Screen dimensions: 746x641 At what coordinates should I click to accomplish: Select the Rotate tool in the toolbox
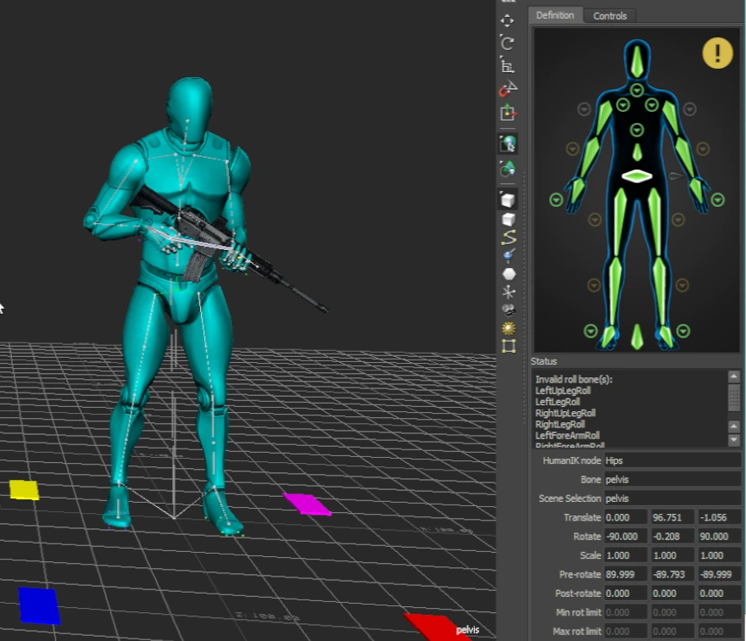pyautogui.click(x=508, y=42)
